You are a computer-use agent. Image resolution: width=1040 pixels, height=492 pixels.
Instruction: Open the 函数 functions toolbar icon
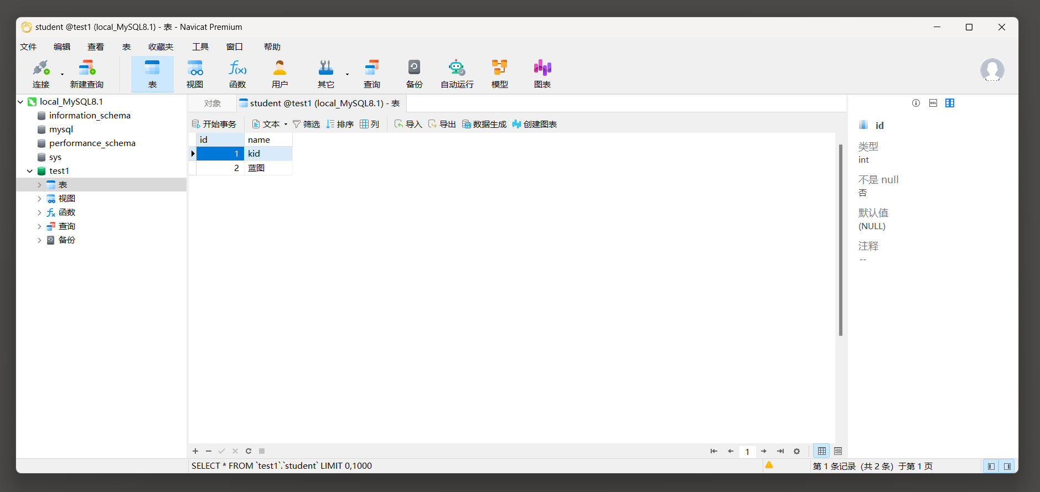tap(237, 74)
